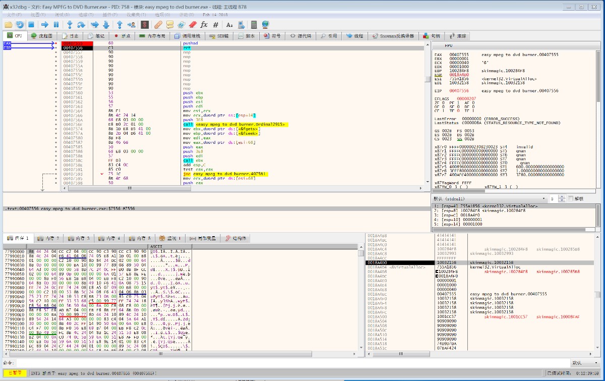Click the Step Into icon
Viewport: 605px width, 381px height.
70,24
